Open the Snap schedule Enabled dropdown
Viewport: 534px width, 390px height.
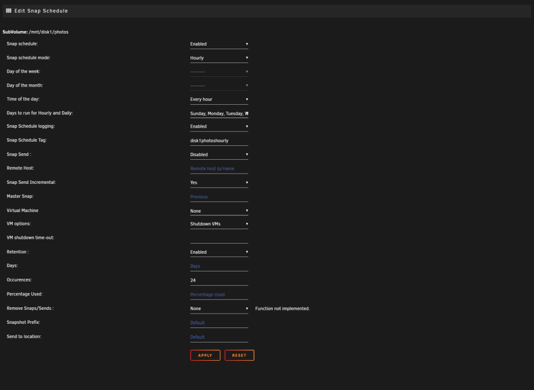point(219,44)
